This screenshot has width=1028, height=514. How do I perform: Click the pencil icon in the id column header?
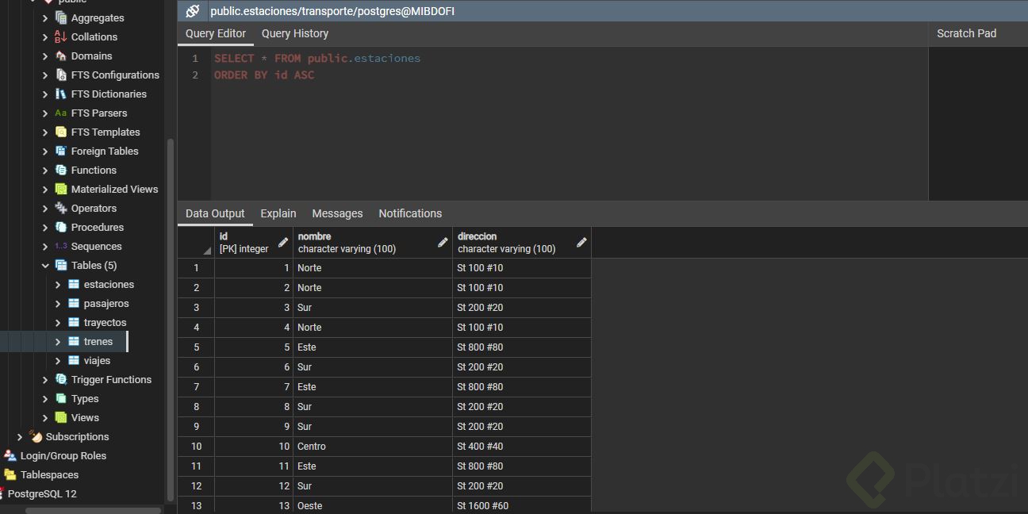pos(283,243)
